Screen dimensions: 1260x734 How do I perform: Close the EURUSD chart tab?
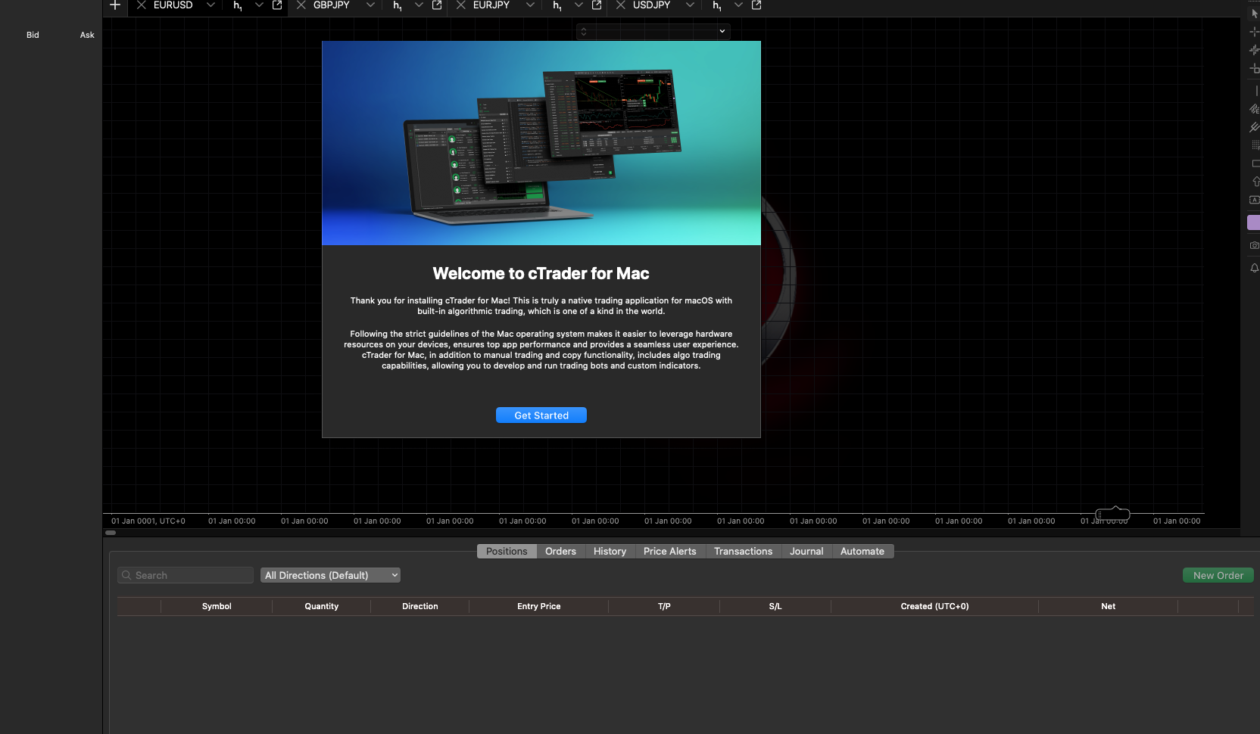141,5
